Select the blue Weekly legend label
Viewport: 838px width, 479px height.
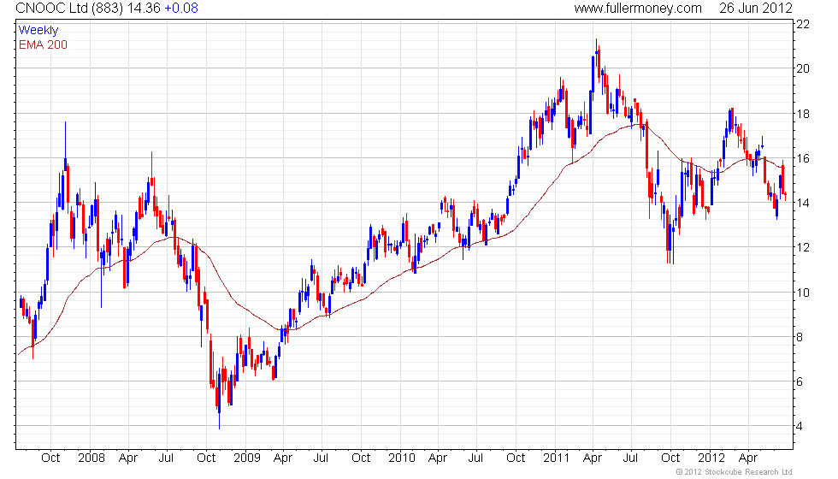[x=38, y=31]
